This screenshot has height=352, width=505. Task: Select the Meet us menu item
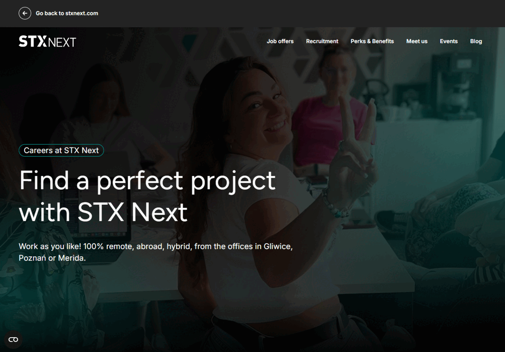pos(417,41)
